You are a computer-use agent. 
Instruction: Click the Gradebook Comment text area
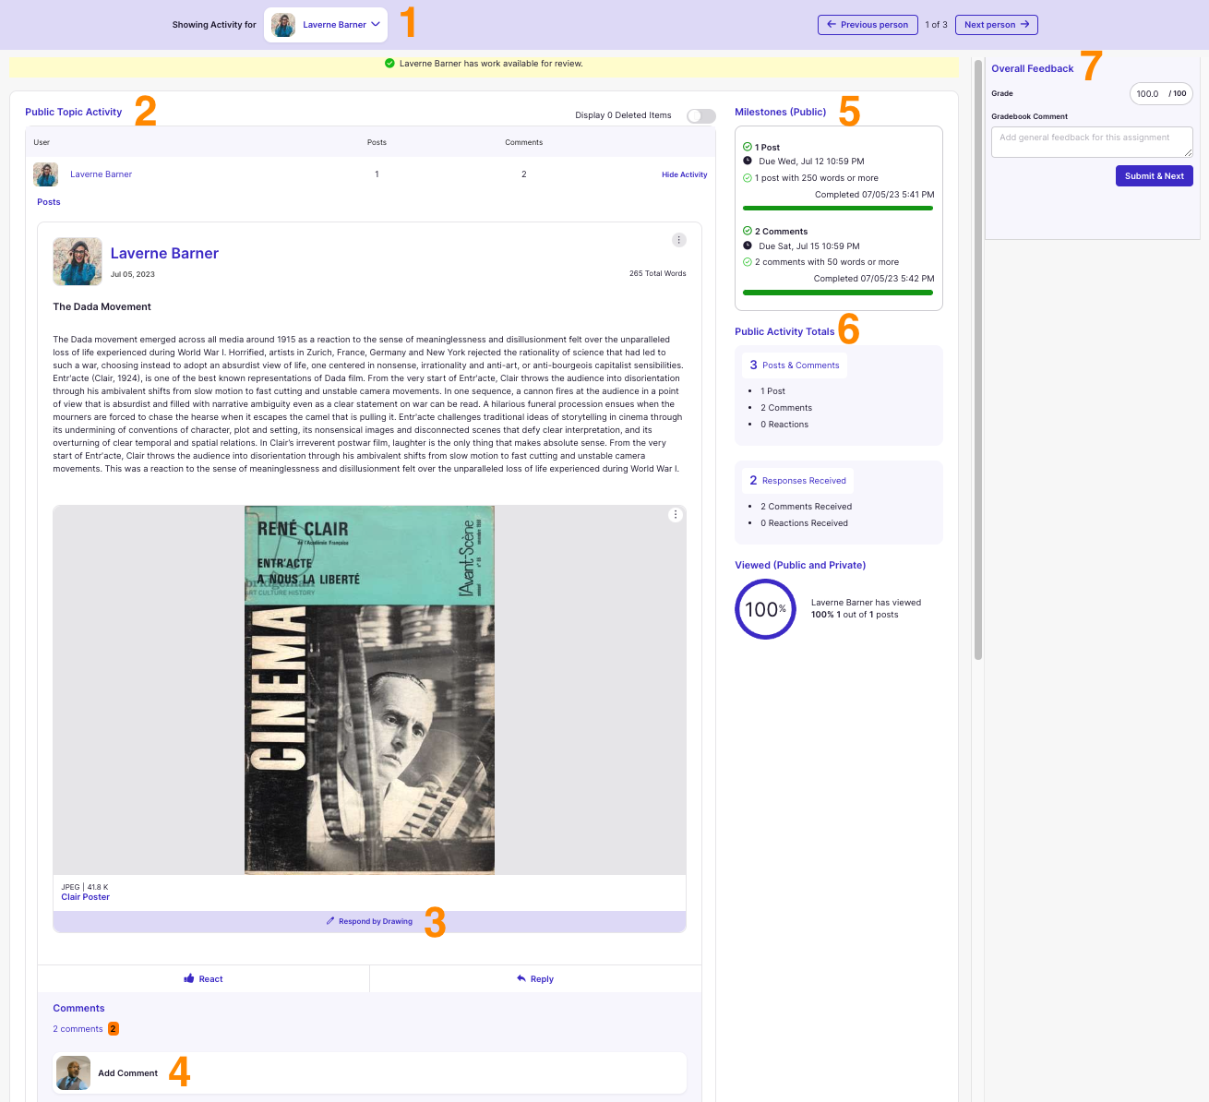pyautogui.click(x=1091, y=142)
